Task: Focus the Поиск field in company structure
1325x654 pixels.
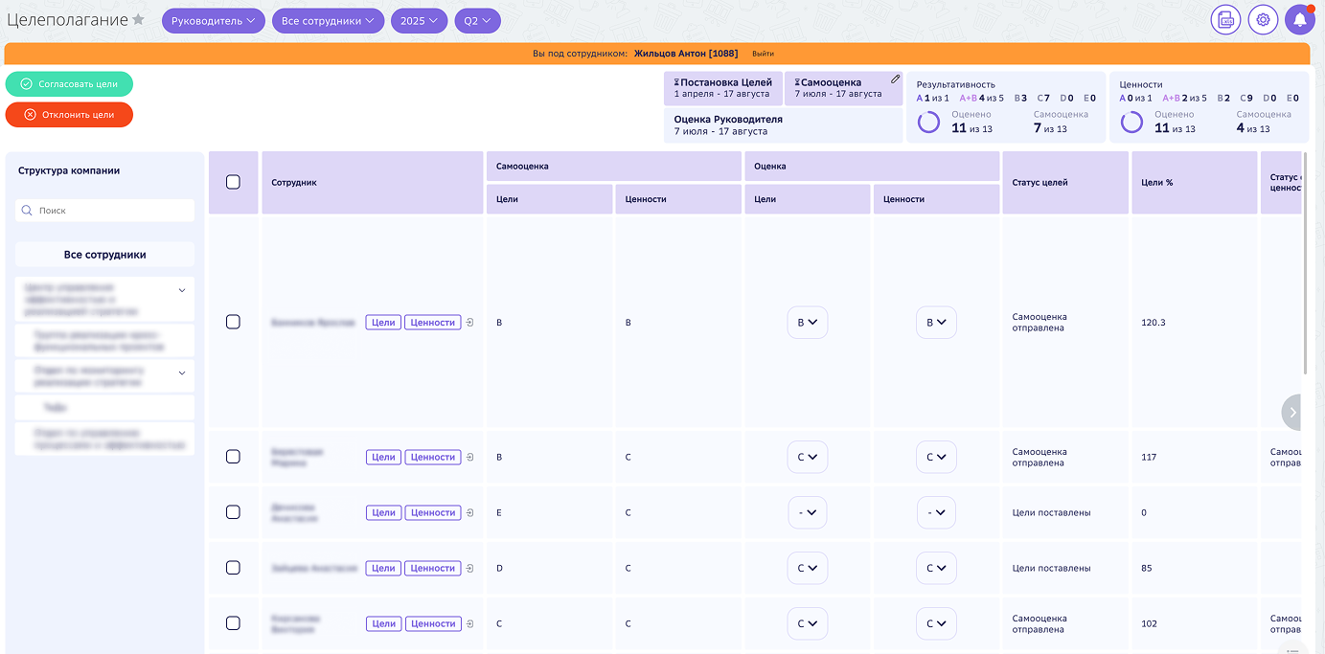Action: click(x=105, y=211)
